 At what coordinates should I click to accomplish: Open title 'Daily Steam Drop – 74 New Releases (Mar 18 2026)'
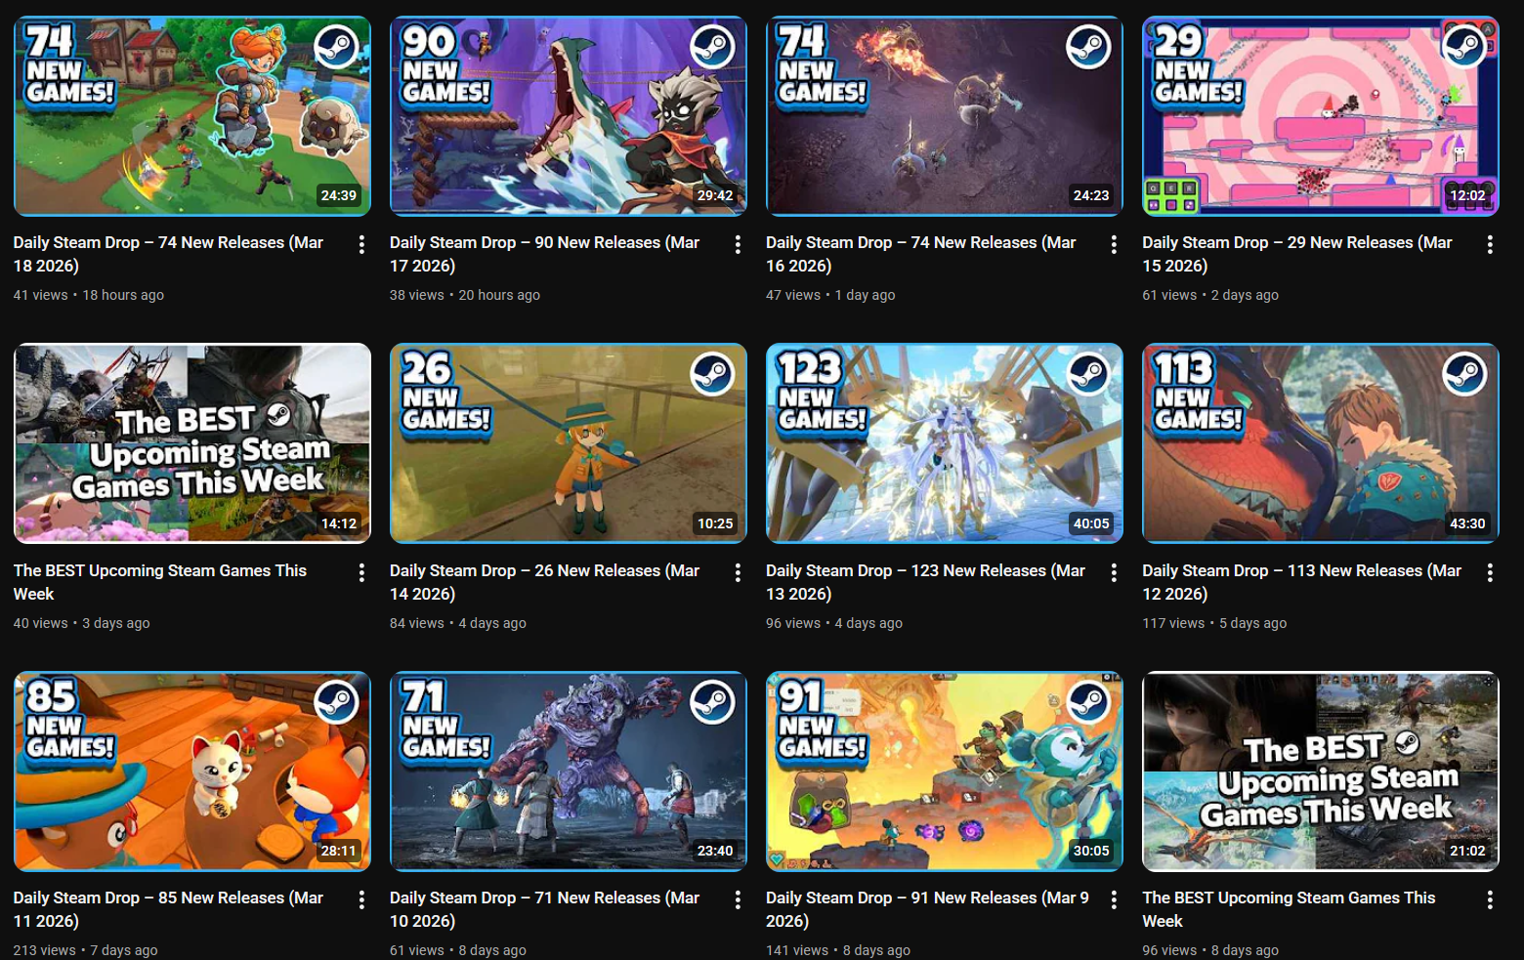coord(168,254)
